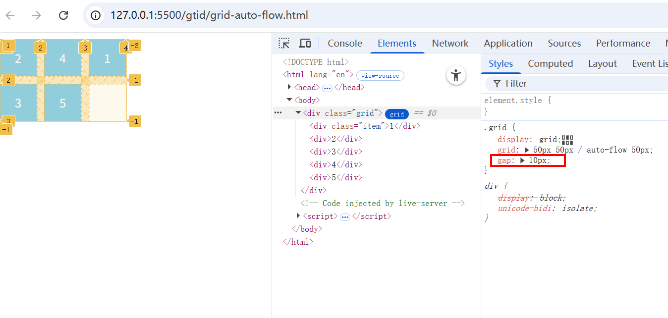Select the DOCTYPE html line
Screen dimensions: 668x318
[x=316, y=62]
